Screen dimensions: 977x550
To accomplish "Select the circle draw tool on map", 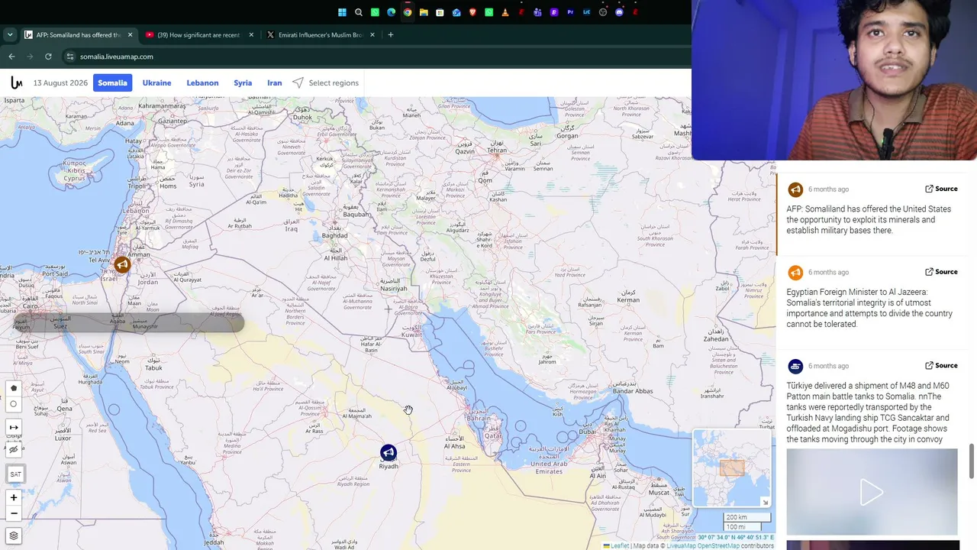I will pos(13,404).
